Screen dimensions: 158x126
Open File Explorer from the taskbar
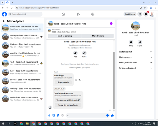click(x=27, y=123)
